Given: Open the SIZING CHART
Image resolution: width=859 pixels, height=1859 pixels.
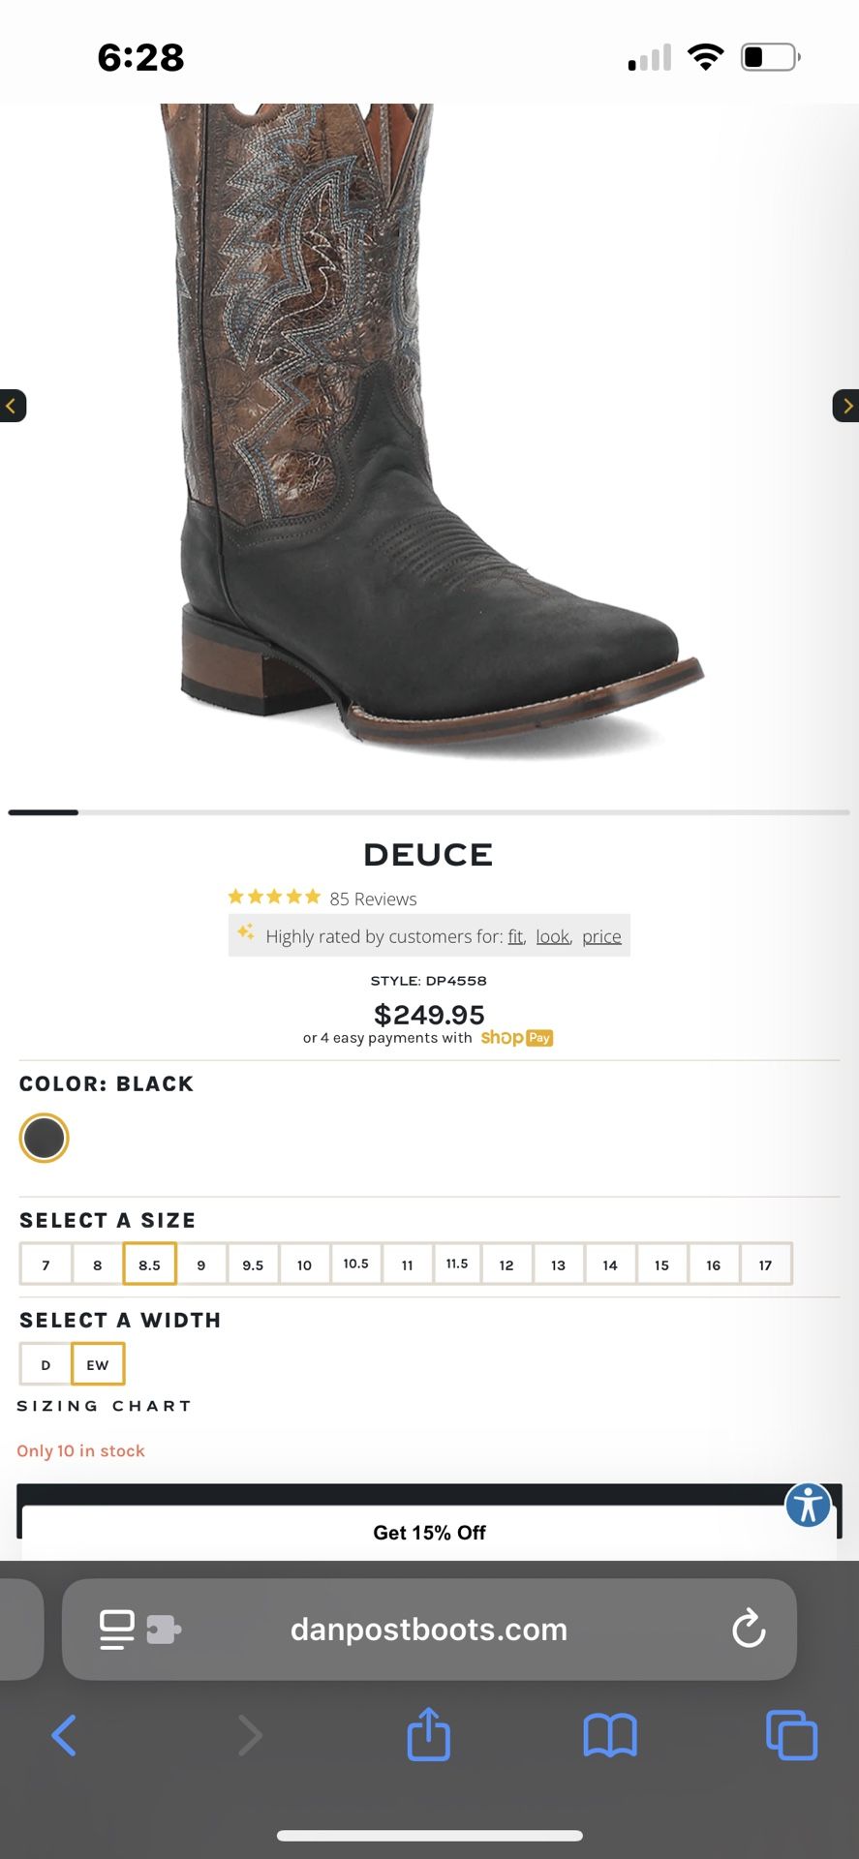Looking at the screenshot, I should click(104, 1405).
